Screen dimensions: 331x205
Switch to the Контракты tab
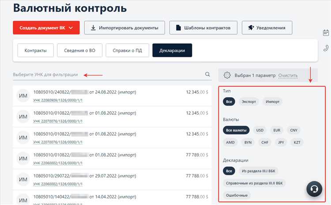[x=35, y=50]
